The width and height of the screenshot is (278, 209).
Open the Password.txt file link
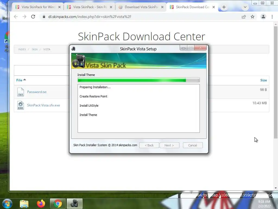[x=37, y=92]
